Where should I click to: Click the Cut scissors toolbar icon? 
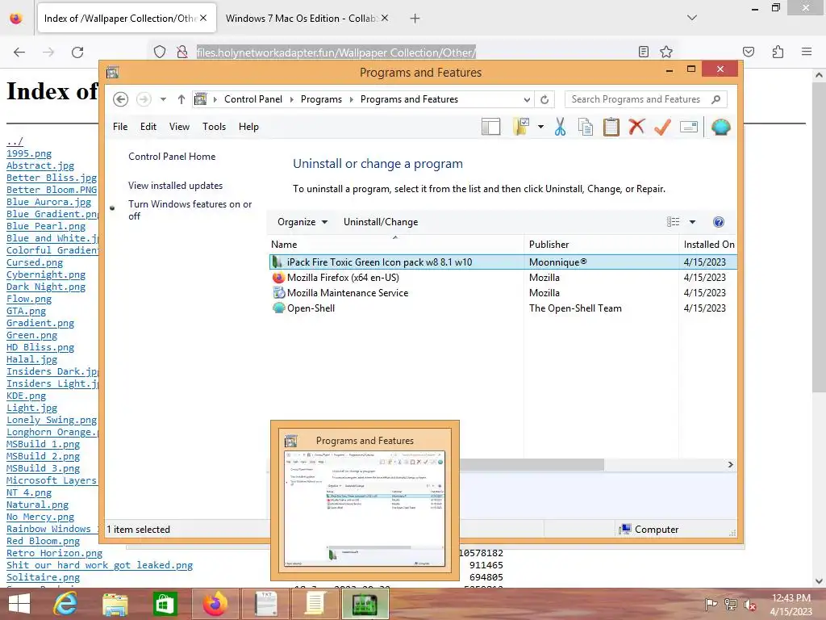pos(560,127)
